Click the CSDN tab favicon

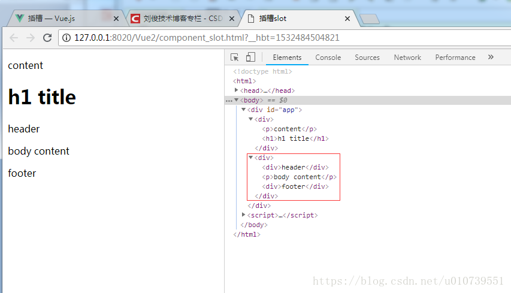click(x=135, y=19)
